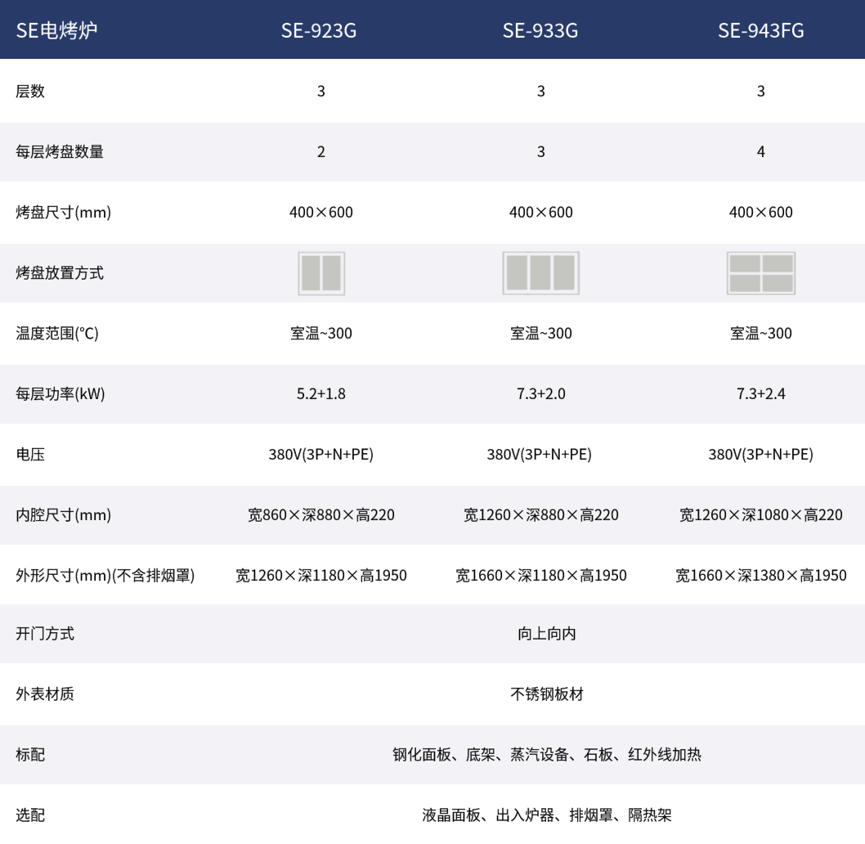Viewport: 865px width, 844px height.
Task: Click the 每层烤盘数量 row label
Action: point(60,152)
